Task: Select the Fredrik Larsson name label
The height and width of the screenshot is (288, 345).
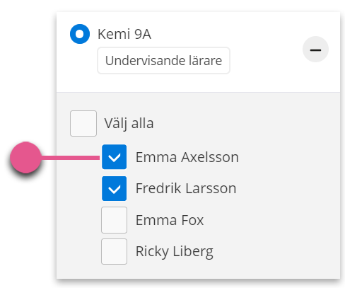Action: tap(186, 188)
